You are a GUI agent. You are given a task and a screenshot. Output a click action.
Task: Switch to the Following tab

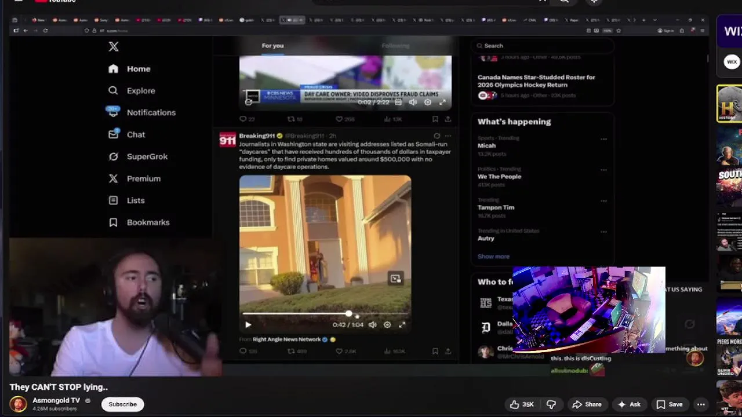(395, 46)
